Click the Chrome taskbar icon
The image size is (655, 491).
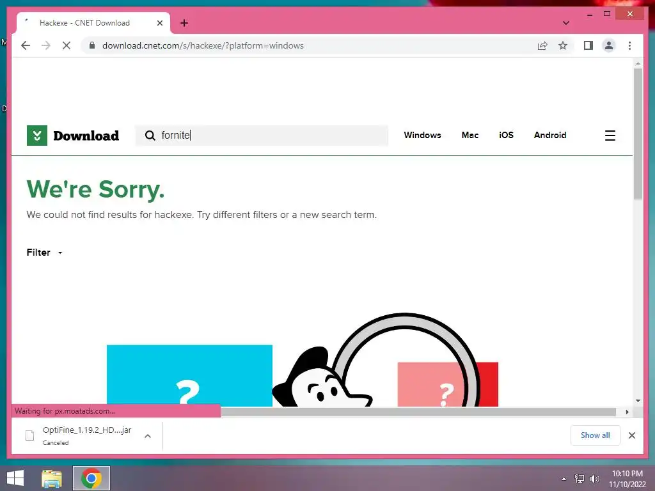tap(91, 478)
